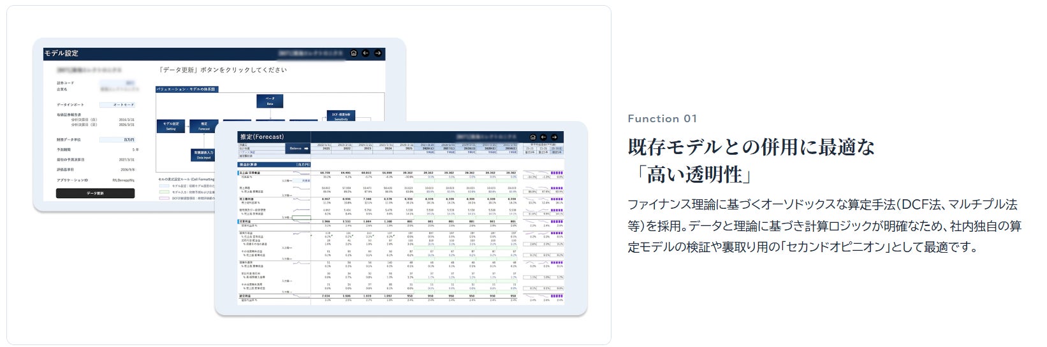
Task: Select the 推定 Forecast diagram box
Action: click(x=204, y=126)
